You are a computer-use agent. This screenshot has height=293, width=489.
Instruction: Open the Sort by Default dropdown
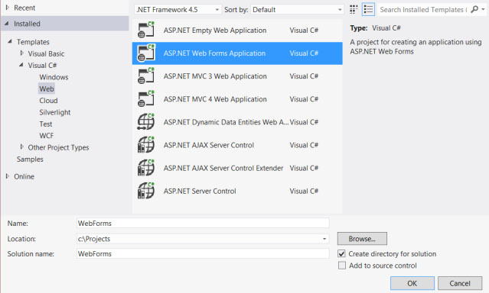coord(297,10)
